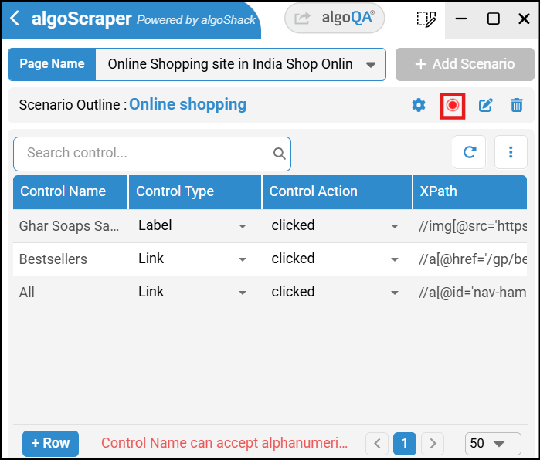This screenshot has width=540, height=460.
Task: Delete the scenario with trash icon
Action: click(517, 105)
